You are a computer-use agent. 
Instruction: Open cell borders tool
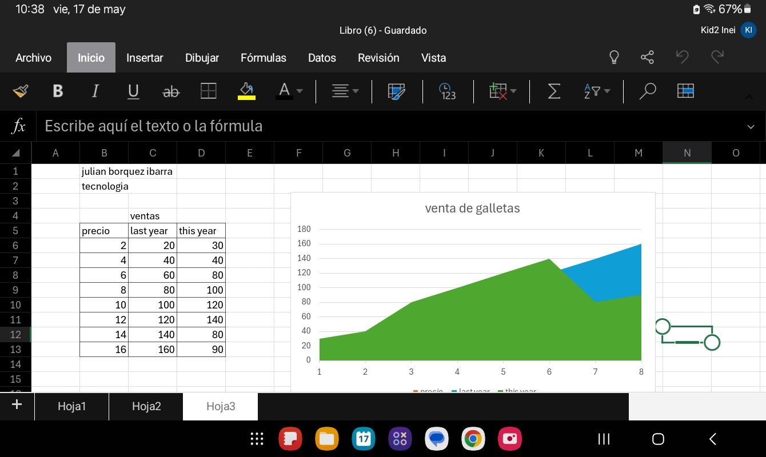click(209, 91)
